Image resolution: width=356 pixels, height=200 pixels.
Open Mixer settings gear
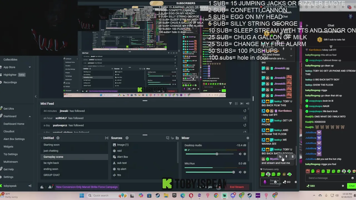pos(248,138)
